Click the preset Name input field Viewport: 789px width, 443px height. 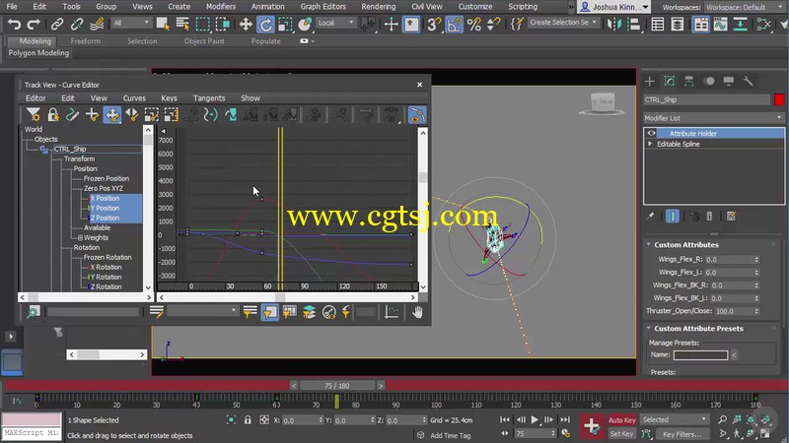(x=700, y=355)
